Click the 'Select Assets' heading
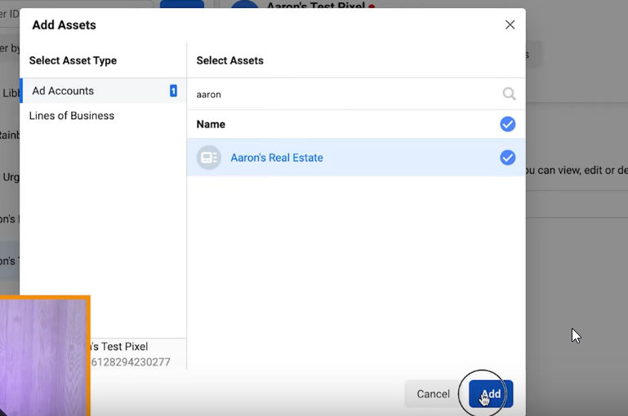This screenshot has width=628, height=416. (x=230, y=60)
